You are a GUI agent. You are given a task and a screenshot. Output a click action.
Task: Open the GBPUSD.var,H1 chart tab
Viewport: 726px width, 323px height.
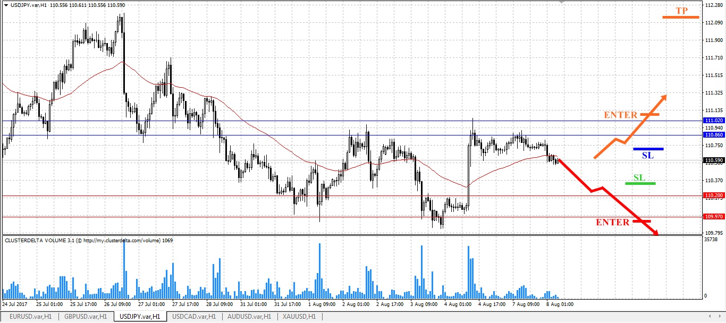(86, 316)
